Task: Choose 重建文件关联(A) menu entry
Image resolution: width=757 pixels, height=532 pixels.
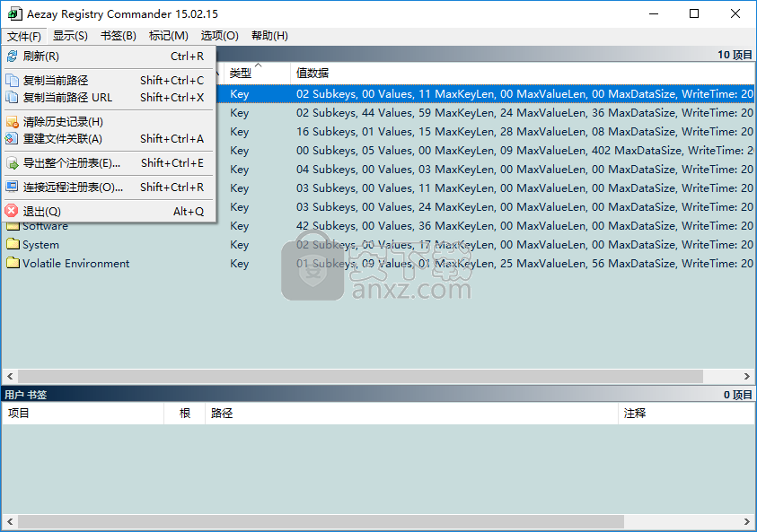Action: [110, 139]
